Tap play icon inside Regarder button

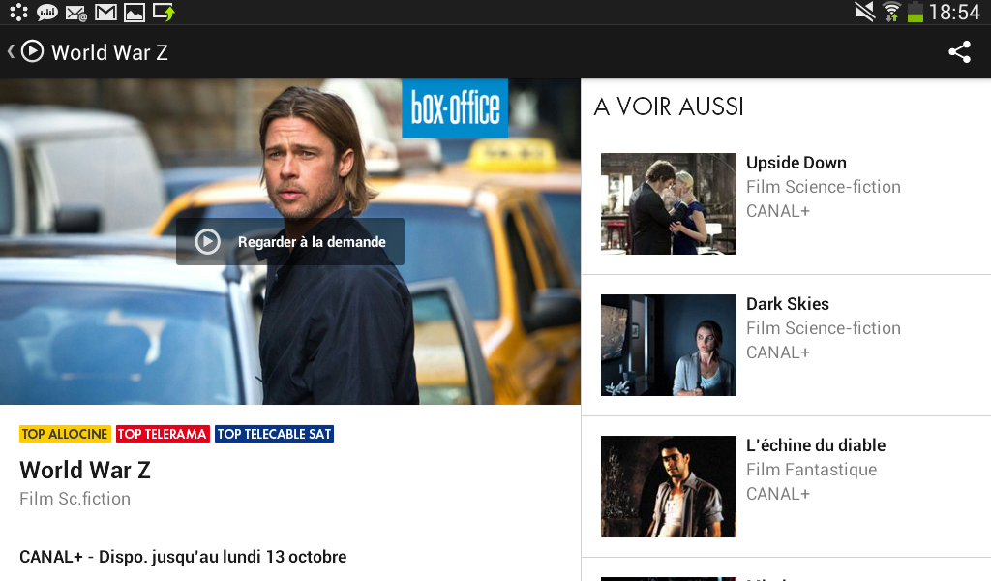click(207, 241)
